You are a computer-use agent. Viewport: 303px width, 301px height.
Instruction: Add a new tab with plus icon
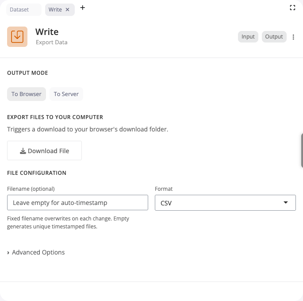coord(83,8)
